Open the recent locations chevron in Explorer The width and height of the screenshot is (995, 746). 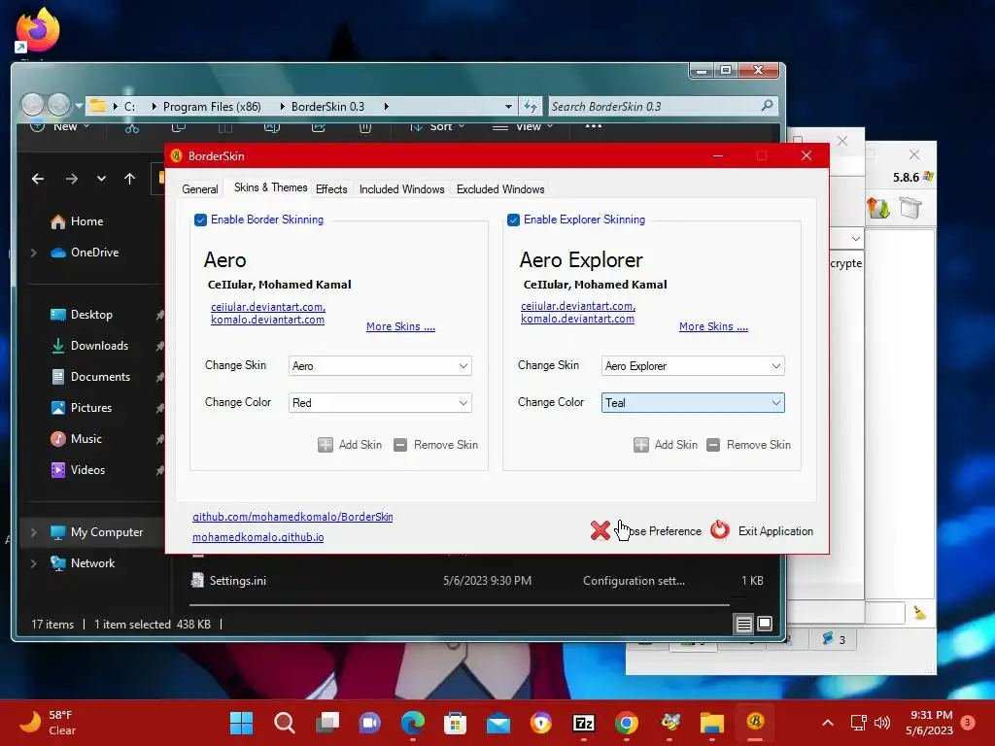(101, 179)
